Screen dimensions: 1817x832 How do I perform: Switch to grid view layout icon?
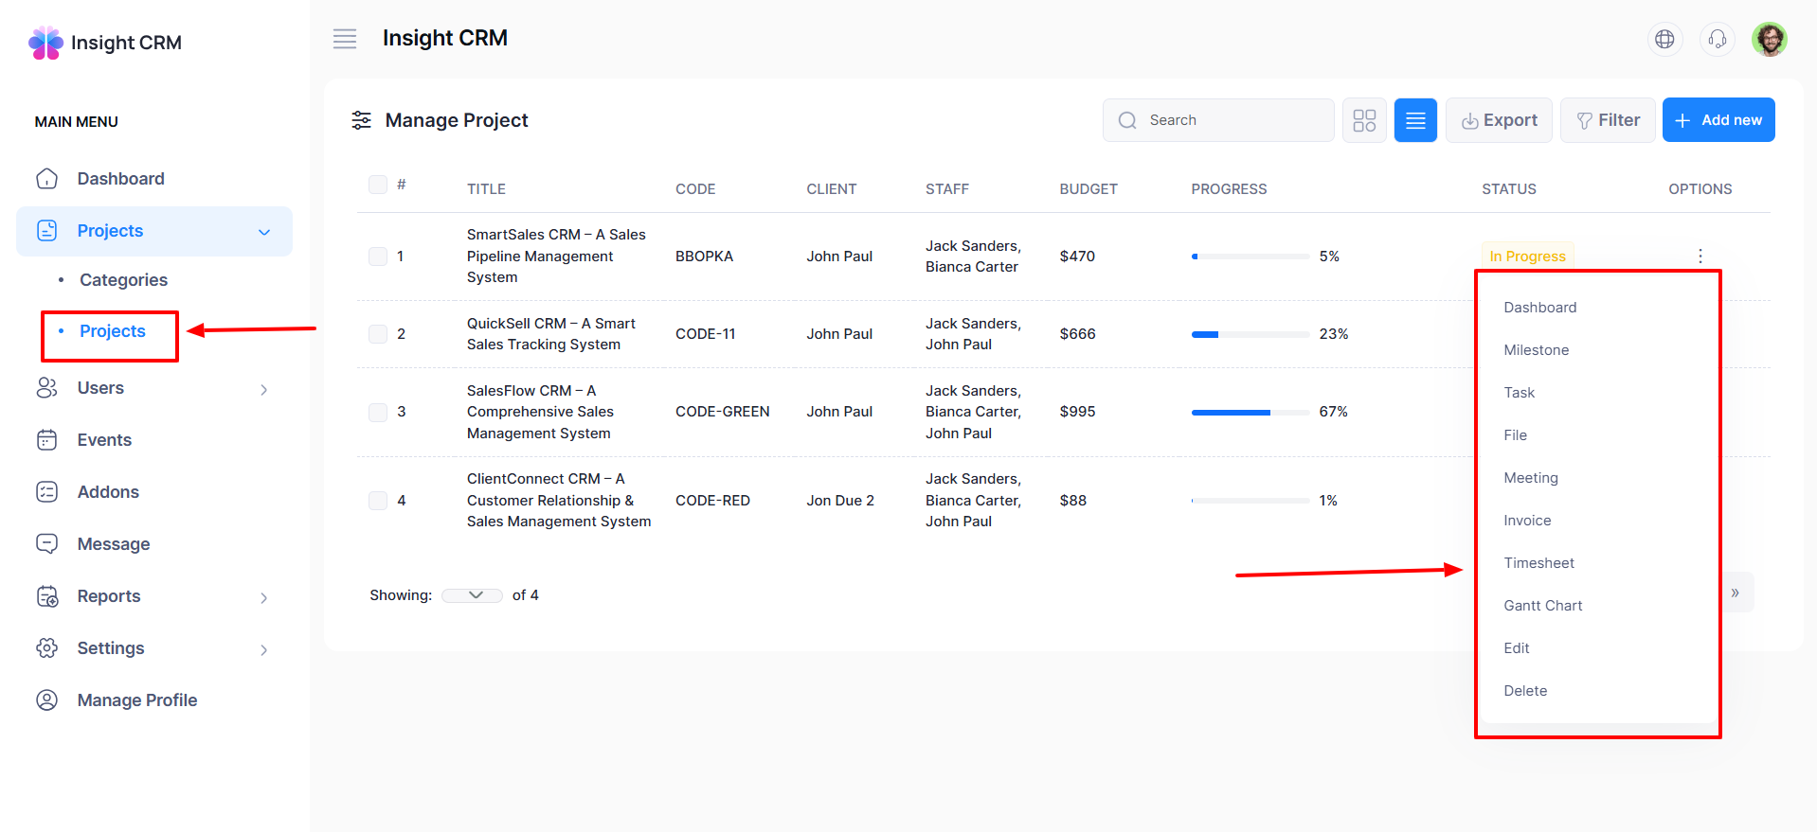[x=1364, y=120]
